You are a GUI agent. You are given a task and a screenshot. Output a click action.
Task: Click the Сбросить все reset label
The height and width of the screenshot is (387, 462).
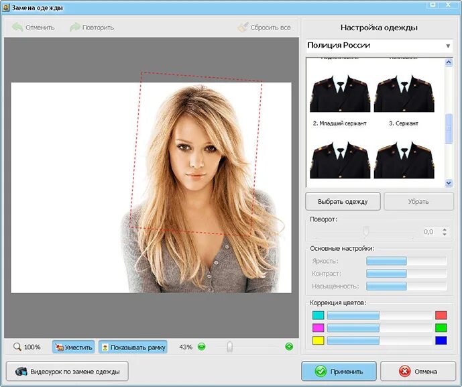(x=270, y=27)
